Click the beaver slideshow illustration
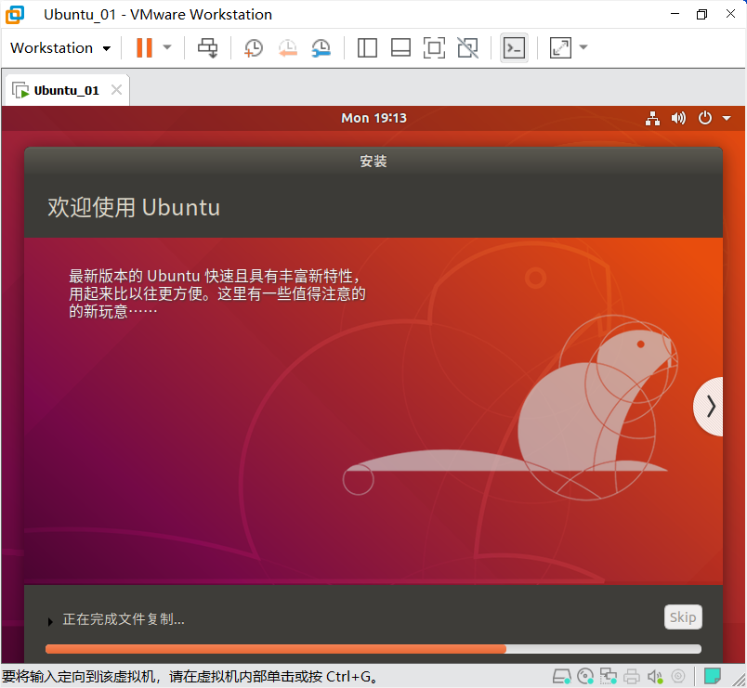Screen dimensions: 747x688 pyautogui.click(x=510, y=409)
